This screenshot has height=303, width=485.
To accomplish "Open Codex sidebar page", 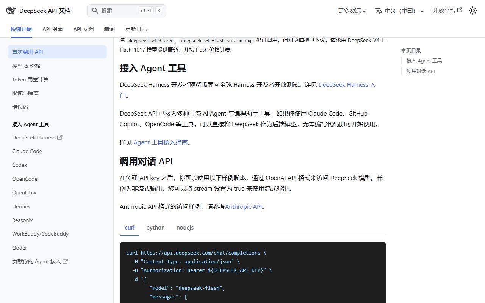I will 57,165.
